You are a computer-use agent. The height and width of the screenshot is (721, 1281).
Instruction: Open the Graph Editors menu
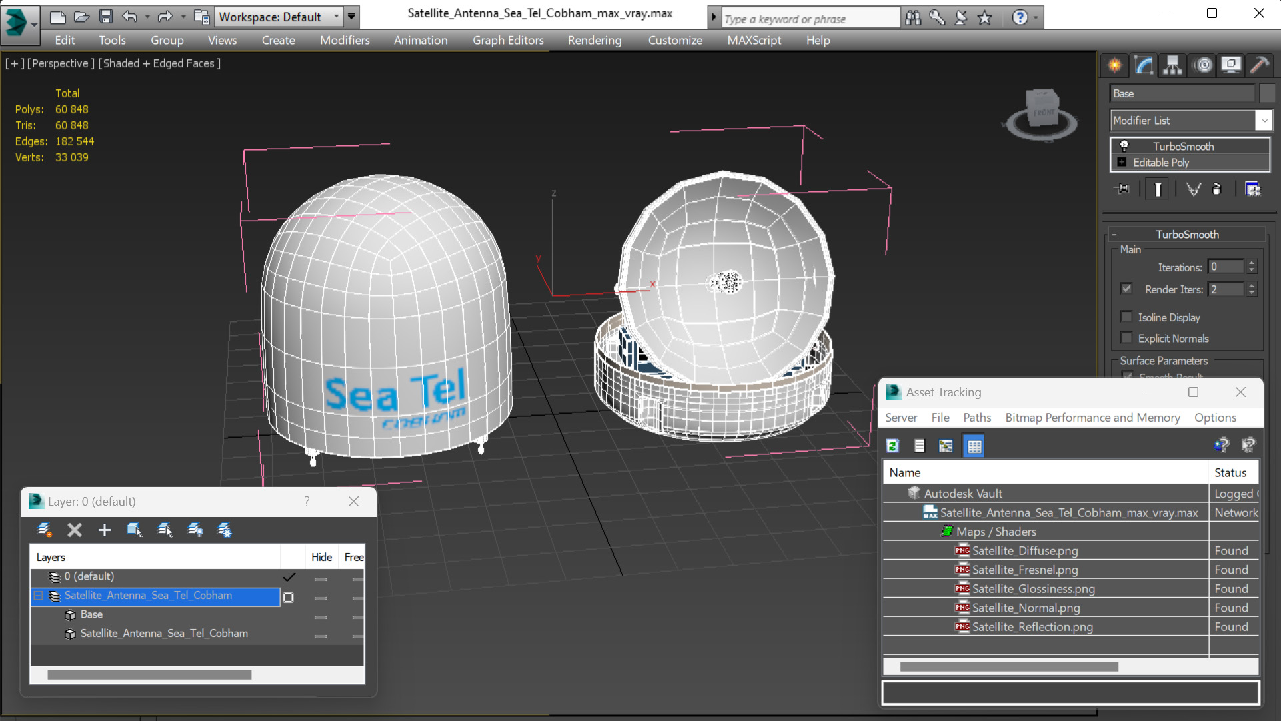point(508,40)
